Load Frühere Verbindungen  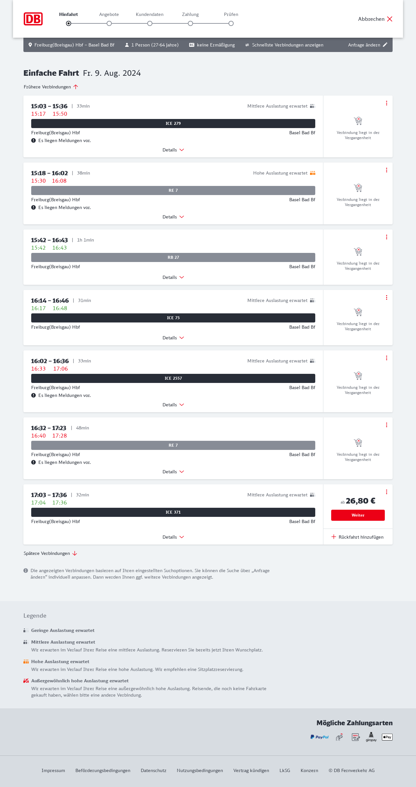coord(51,87)
